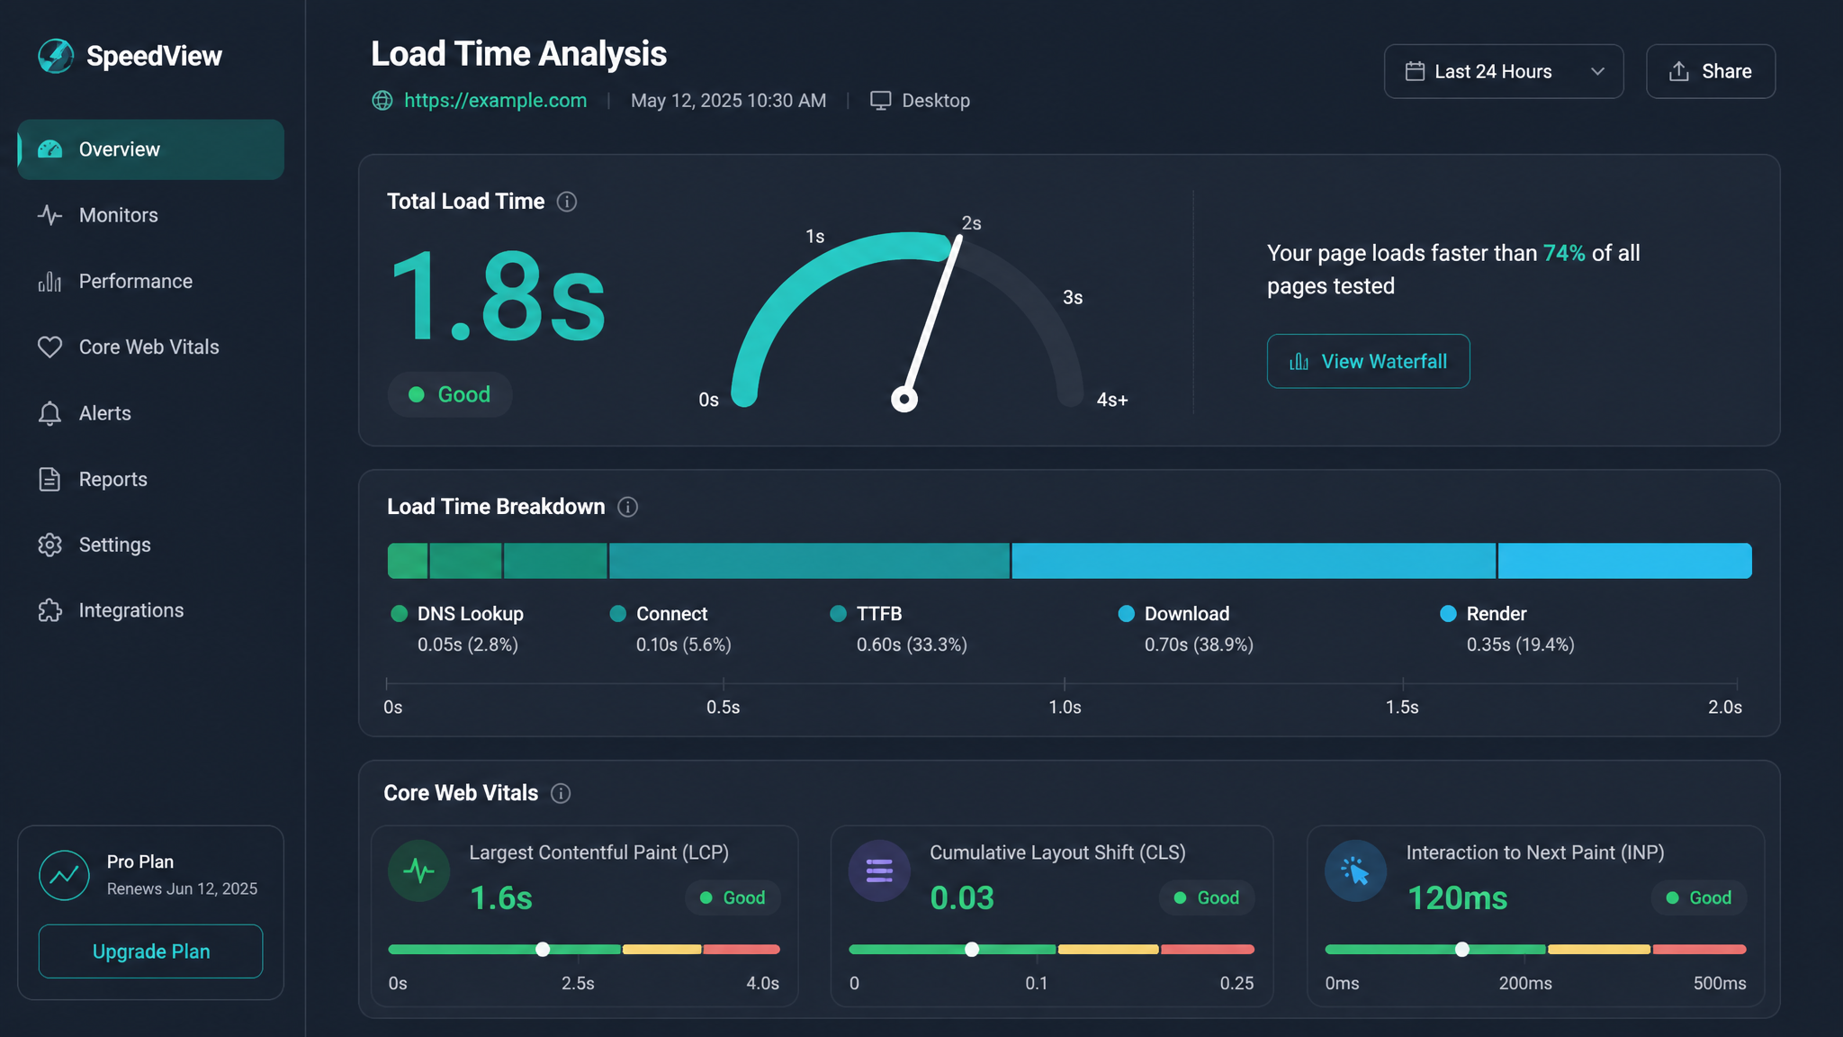1843x1037 pixels.
Task: Go to the Core Web Vitals sidebar page
Action: (150, 347)
